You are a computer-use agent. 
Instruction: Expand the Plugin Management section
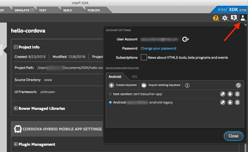point(16,144)
